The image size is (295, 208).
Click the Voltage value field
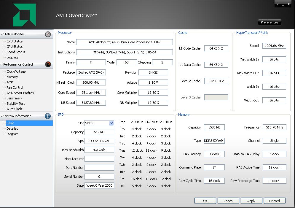tap(153, 82)
